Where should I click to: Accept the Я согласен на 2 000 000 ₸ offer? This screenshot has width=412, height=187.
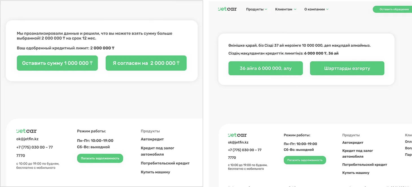click(146, 63)
